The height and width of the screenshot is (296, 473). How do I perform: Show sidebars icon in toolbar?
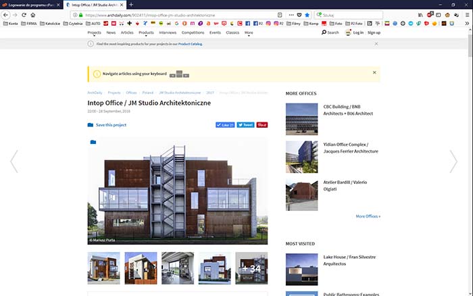tap(439, 15)
